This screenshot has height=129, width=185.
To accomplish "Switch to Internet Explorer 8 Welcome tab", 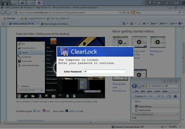I will tap(56, 24).
